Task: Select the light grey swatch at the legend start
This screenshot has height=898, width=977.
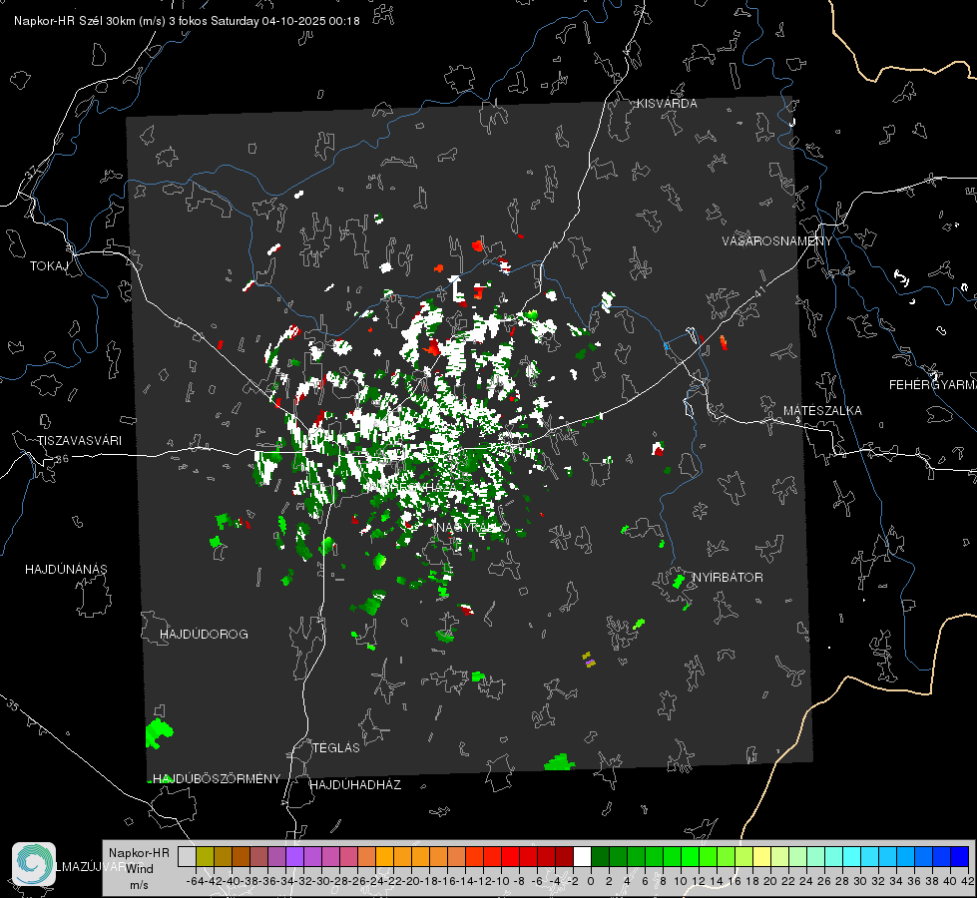Action: (x=187, y=856)
